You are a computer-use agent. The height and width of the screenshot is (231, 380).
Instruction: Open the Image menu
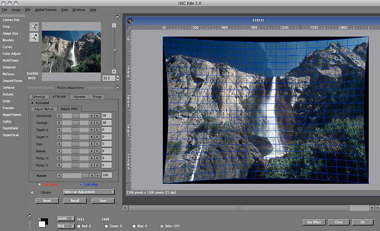16,9
